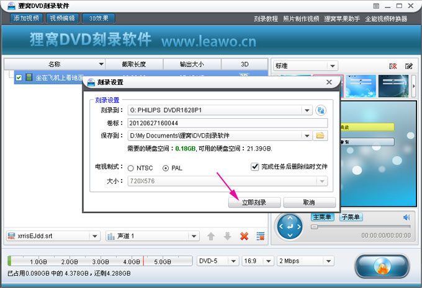Toggle 完成任务后删除临时文件 checkbox
The width and height of the screenshot is (422, 288).
pos(254,167)
